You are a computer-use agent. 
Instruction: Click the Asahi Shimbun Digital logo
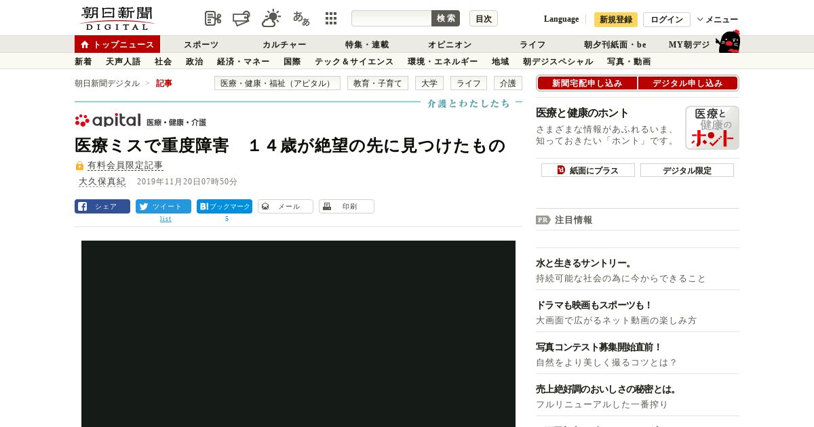pos(117,18)
